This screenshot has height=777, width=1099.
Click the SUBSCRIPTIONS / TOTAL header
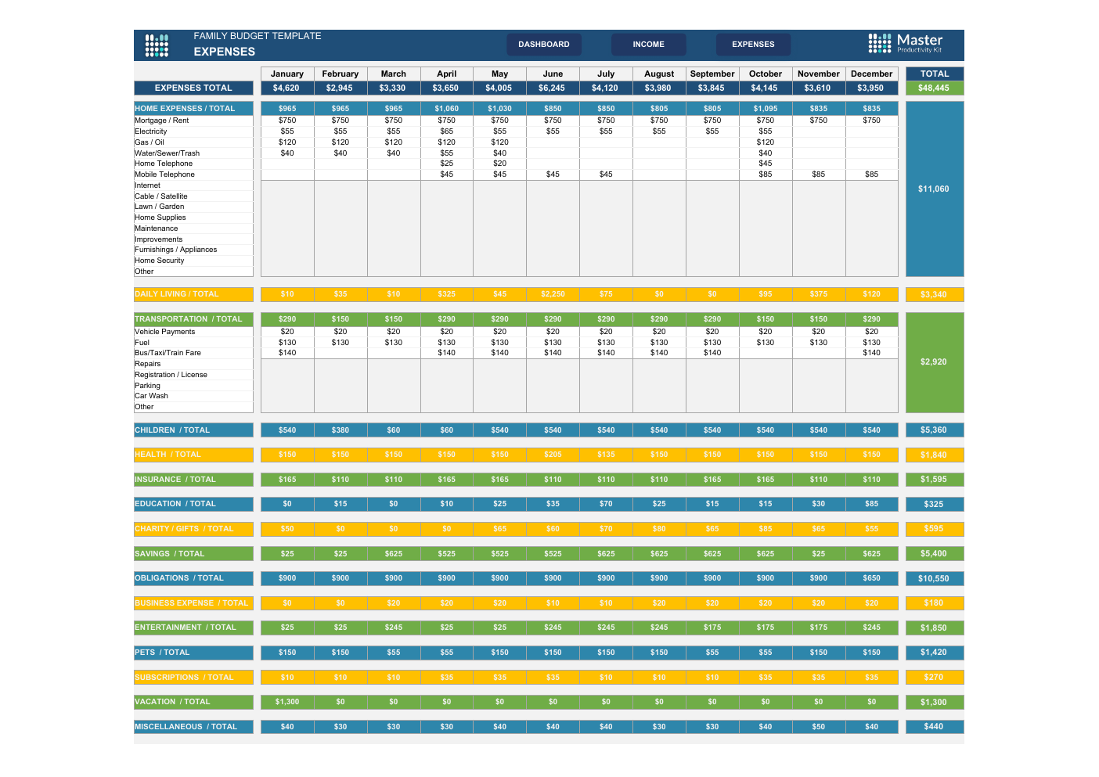click(x=193, y=678)
